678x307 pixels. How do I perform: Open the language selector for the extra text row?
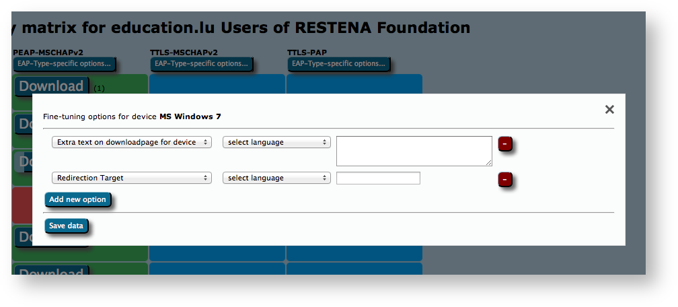pyautogui.click(x=276, y=142)
